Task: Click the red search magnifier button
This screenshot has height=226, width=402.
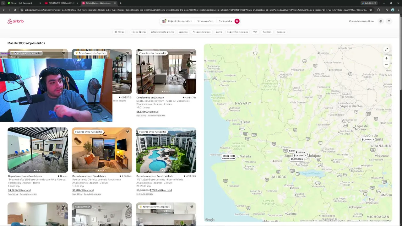Action: [237, 21]
